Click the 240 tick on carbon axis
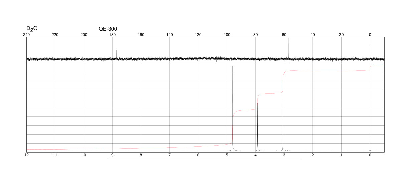409x176 pixels. pos(26,35)
